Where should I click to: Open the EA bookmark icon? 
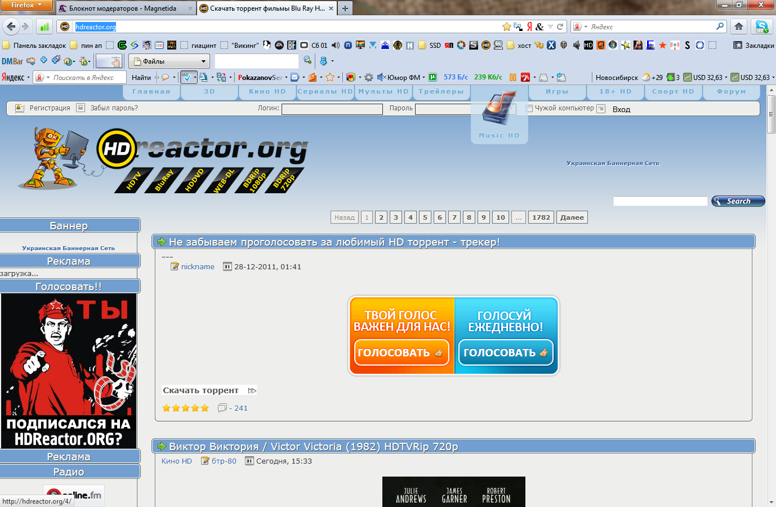(279, 45)
